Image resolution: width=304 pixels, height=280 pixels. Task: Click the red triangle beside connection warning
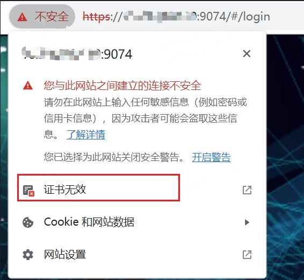click(28, 86)
